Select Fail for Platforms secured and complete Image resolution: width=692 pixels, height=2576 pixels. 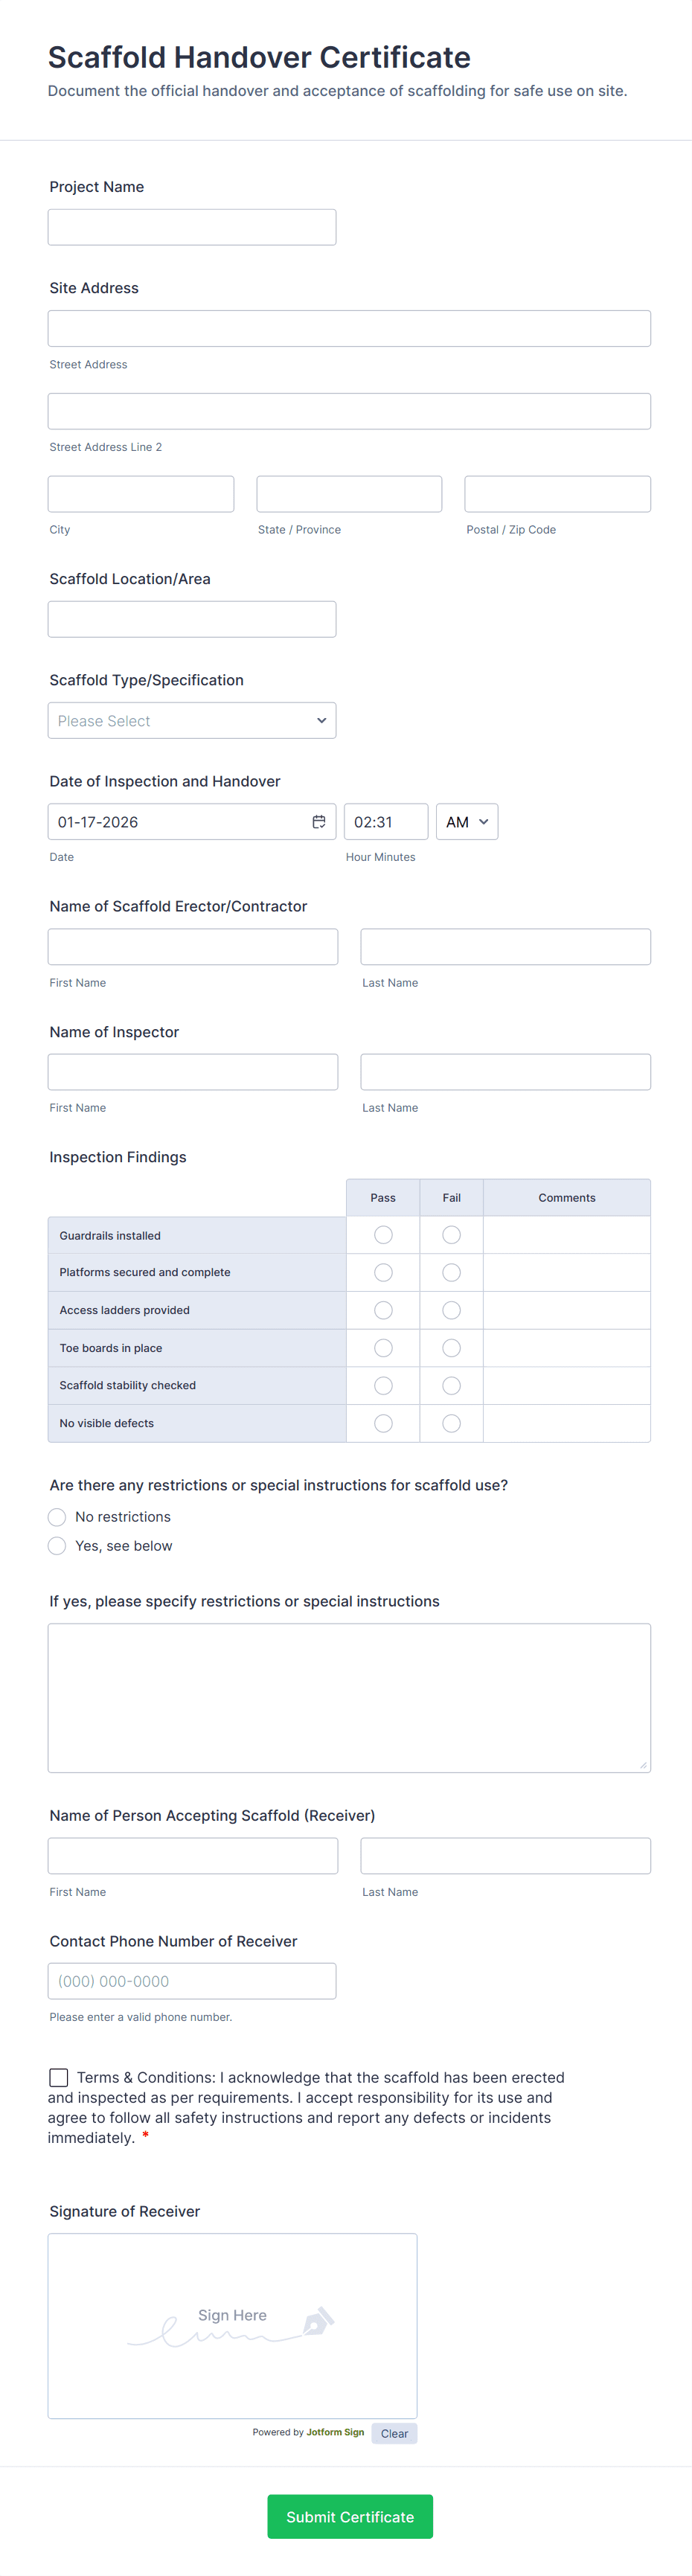tap(451, 1272)
